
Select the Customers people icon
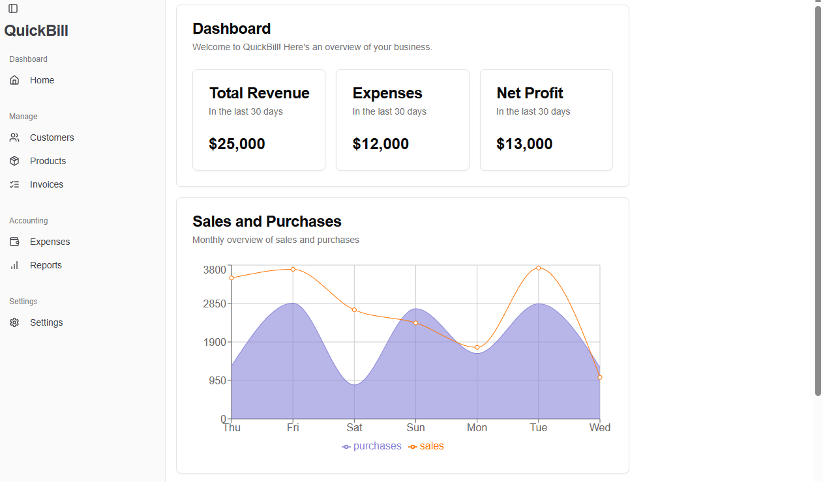pyautogui.click(x=14, y=137)
